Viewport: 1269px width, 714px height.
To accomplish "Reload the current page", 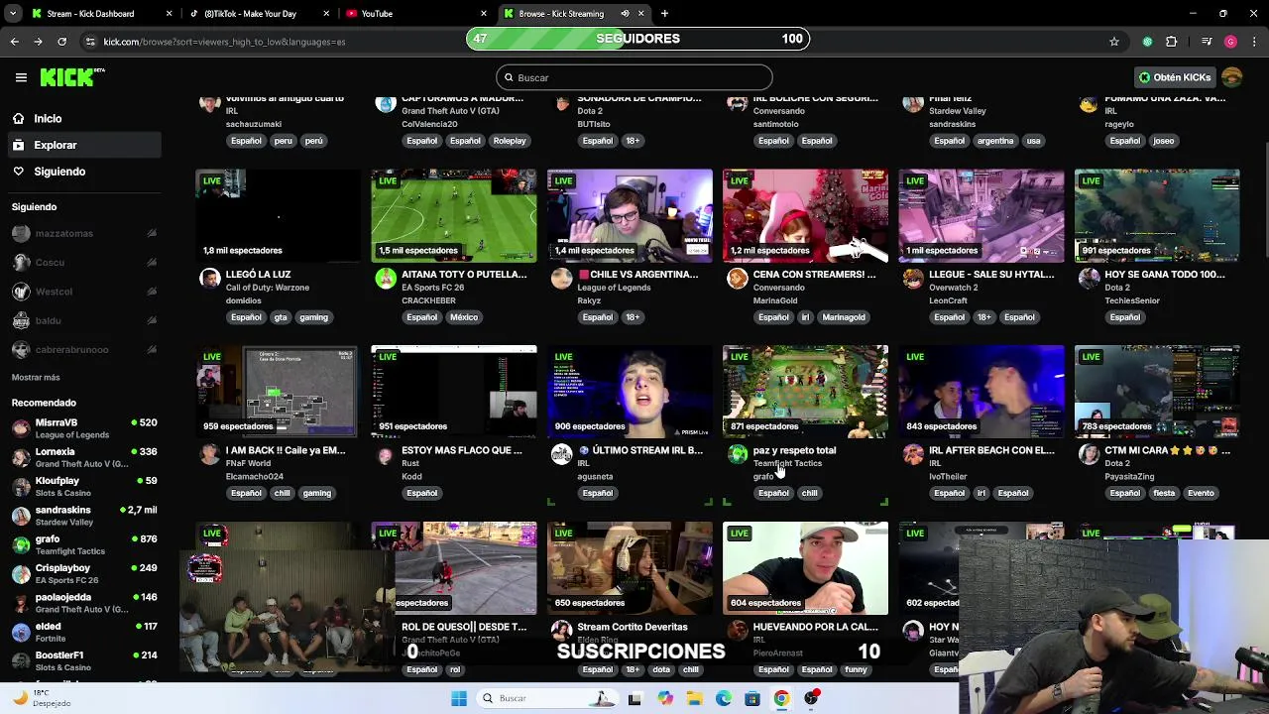I will 61,42.
